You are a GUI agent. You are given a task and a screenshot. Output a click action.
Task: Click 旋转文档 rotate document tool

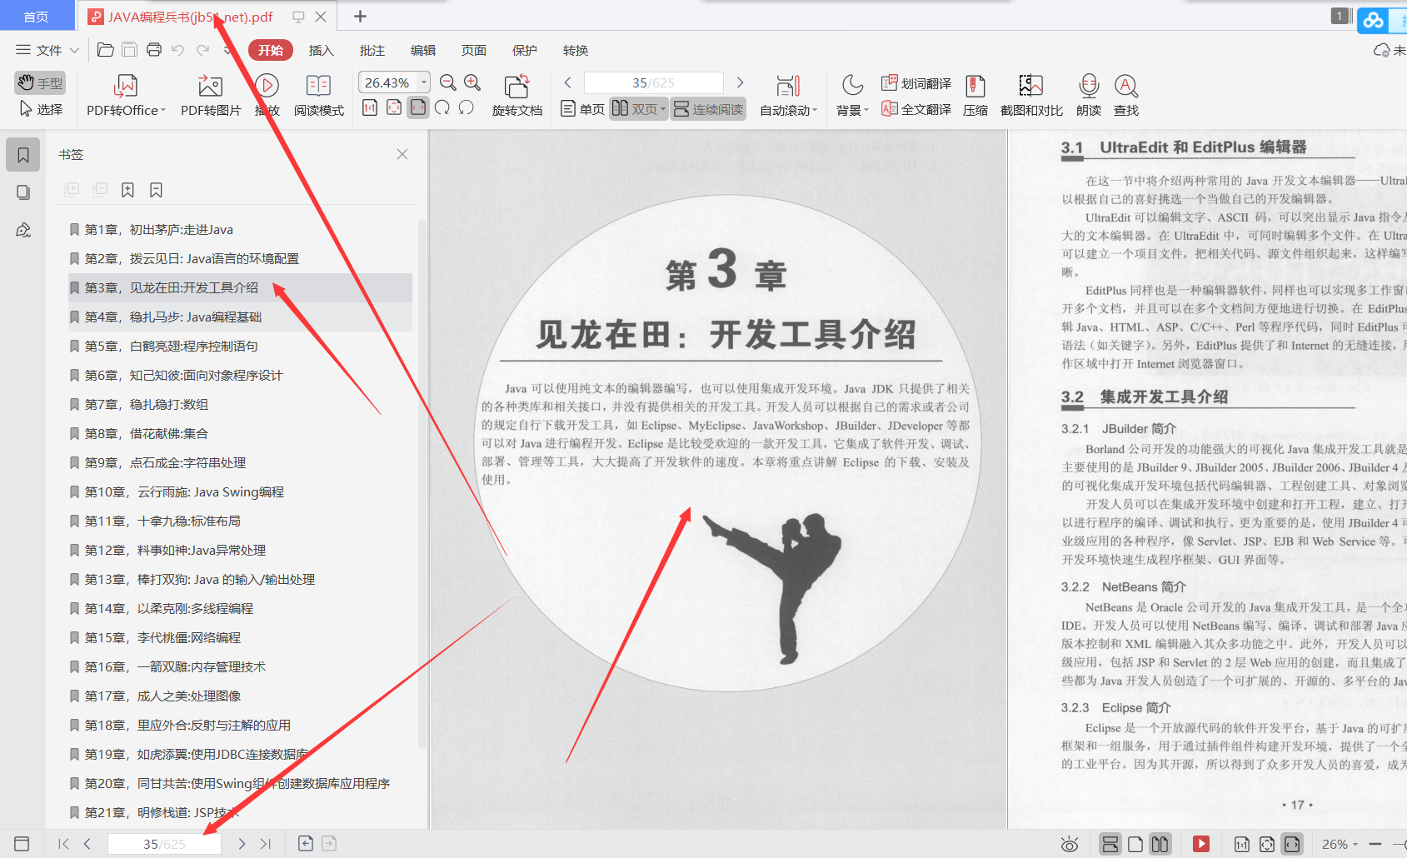click(x=517, y=96)
